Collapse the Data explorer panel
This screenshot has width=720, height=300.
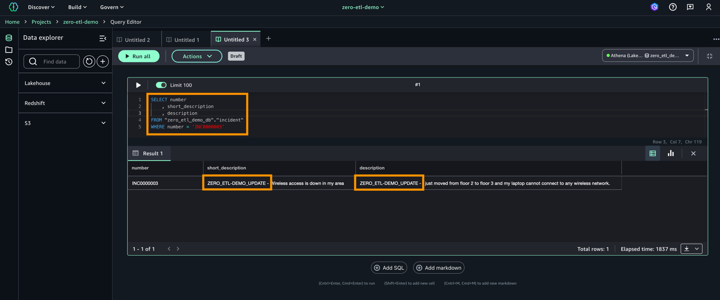[103, 38]
